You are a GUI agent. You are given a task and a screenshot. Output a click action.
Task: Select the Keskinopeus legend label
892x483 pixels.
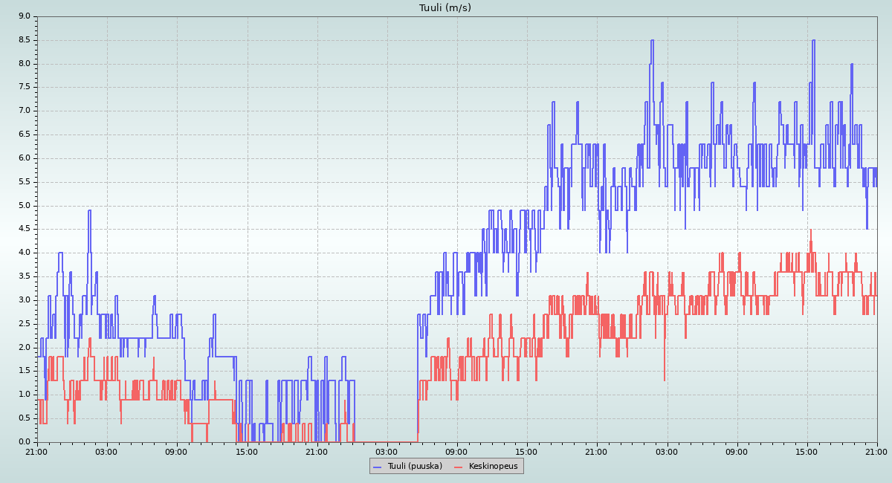click(493, 466)
